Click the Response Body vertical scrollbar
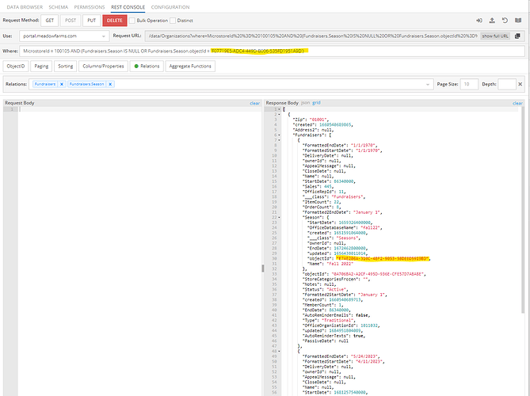 (522, 210)
